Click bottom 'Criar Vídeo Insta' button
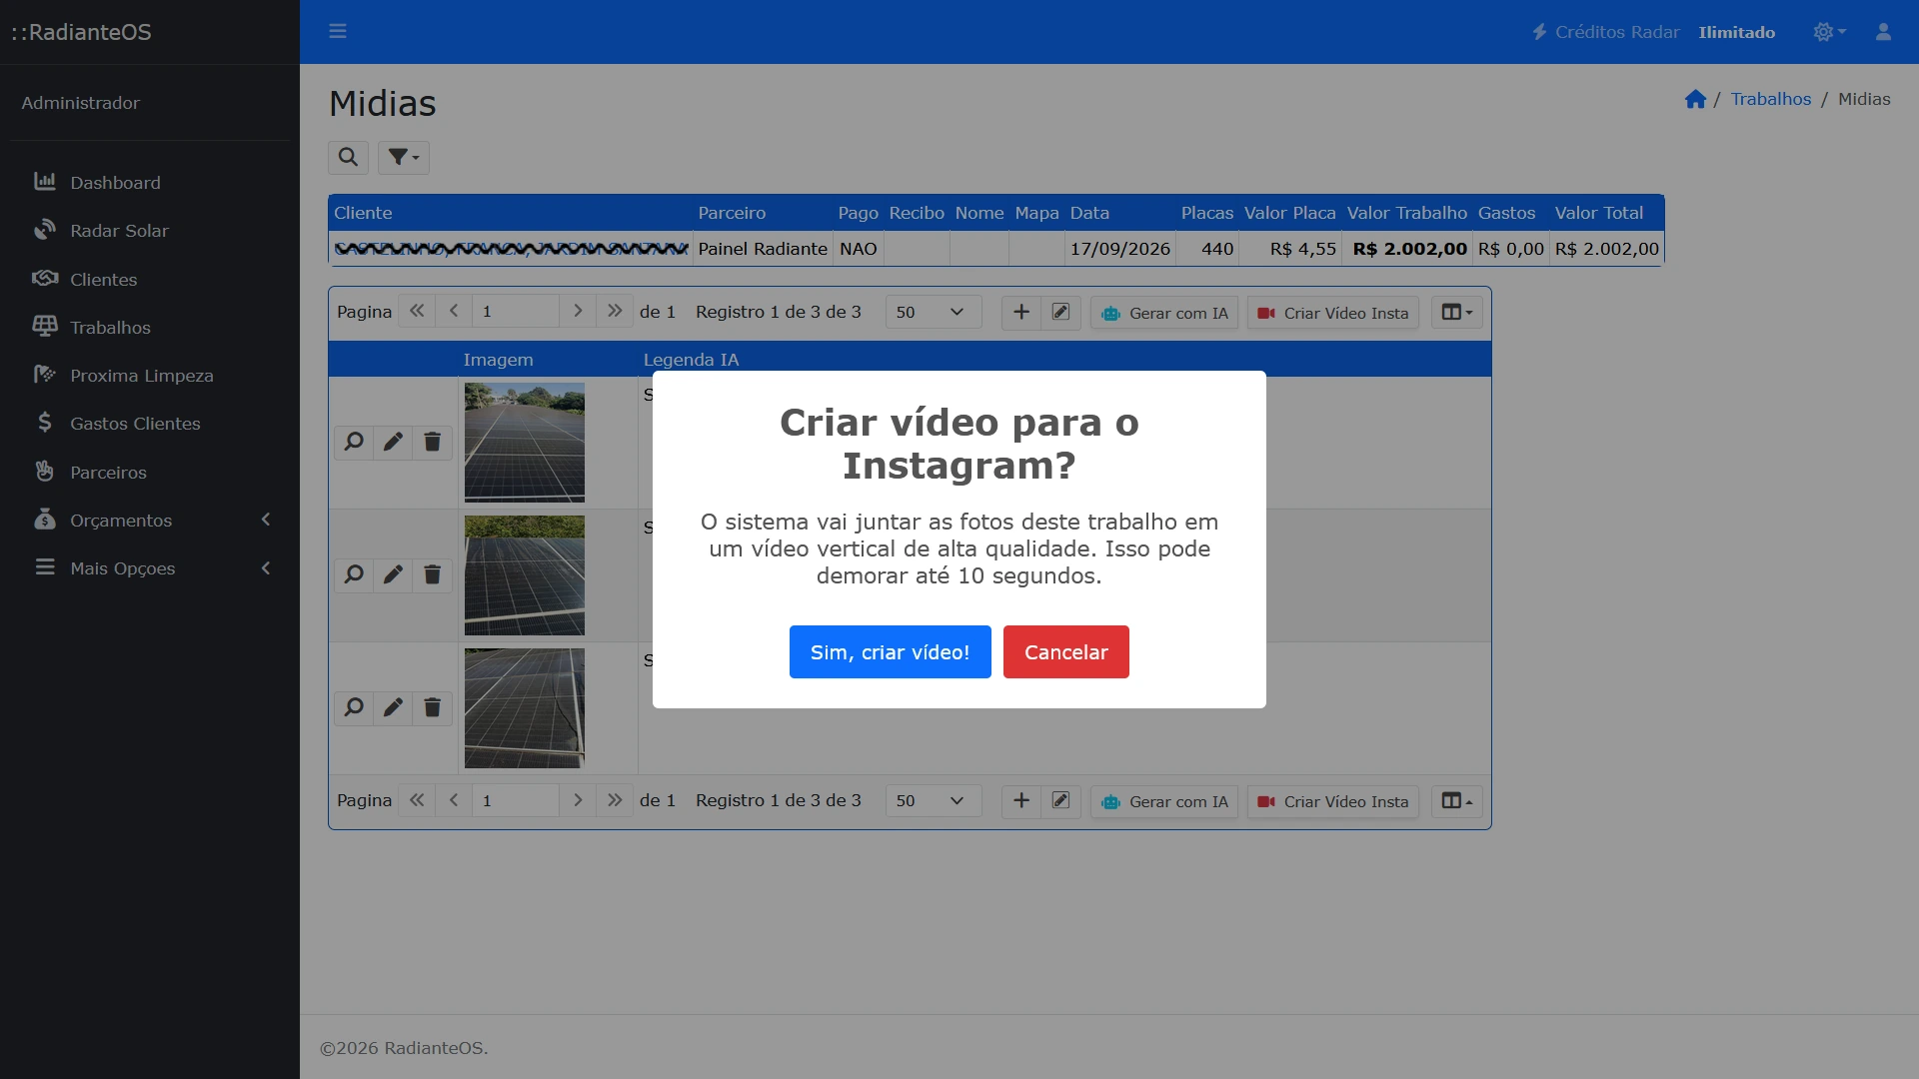 coord(1332,801)
